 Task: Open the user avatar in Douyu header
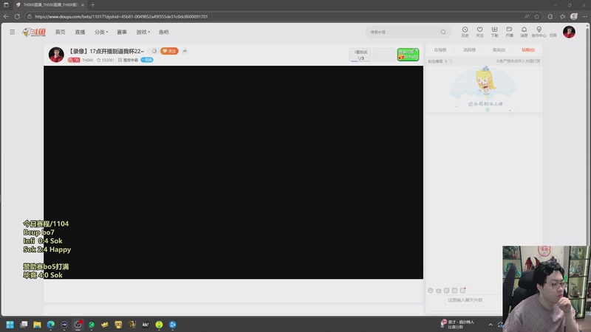click(569, 32)
